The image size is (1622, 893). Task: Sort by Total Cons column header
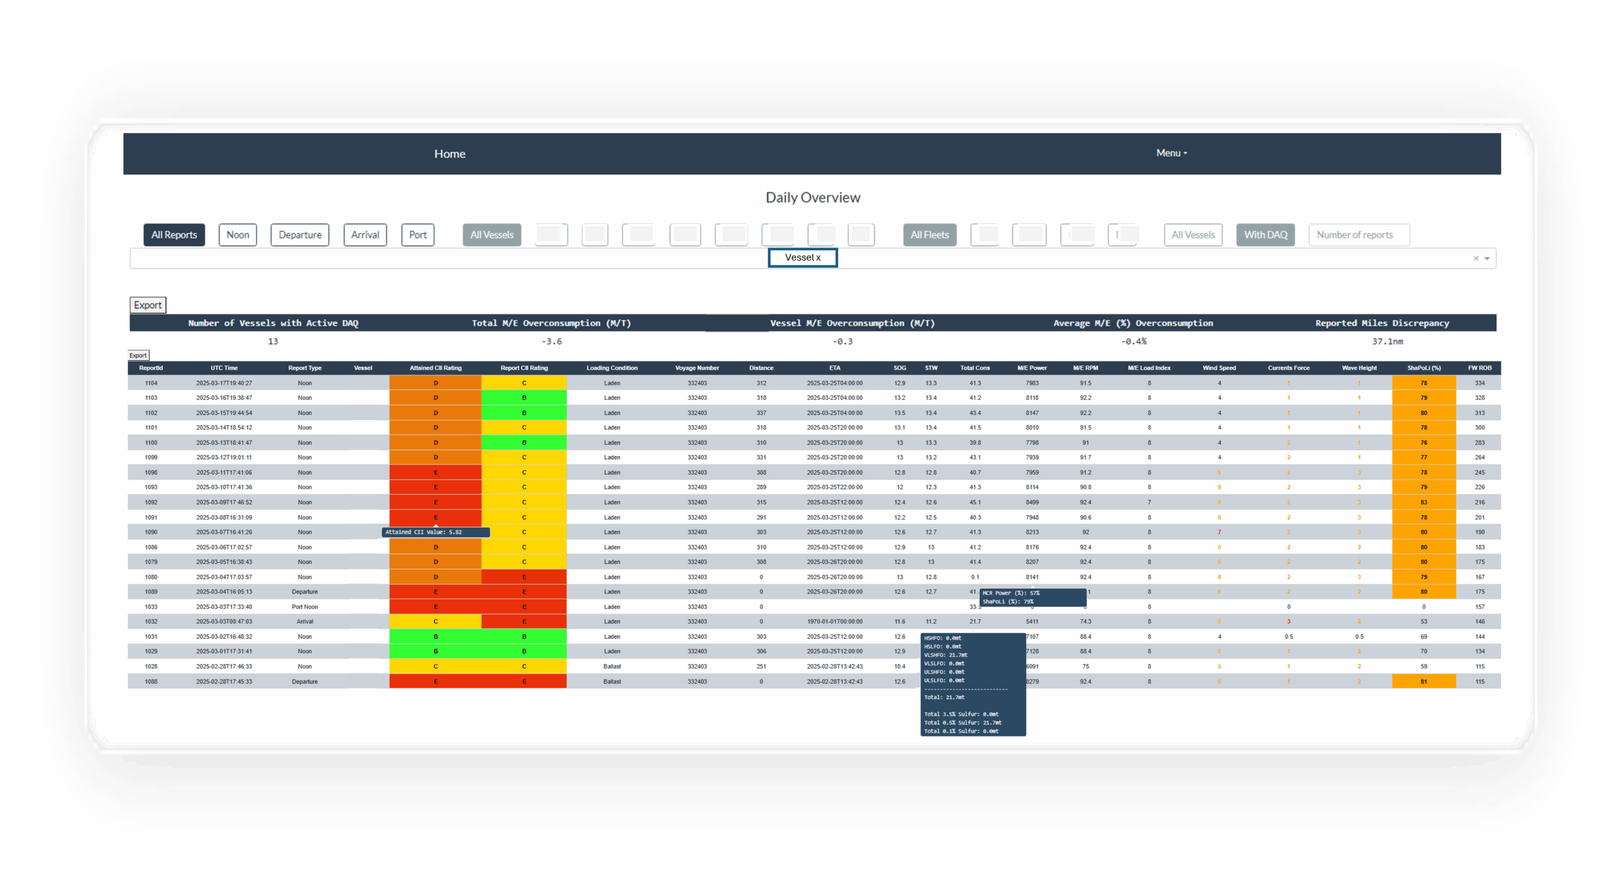974,368
